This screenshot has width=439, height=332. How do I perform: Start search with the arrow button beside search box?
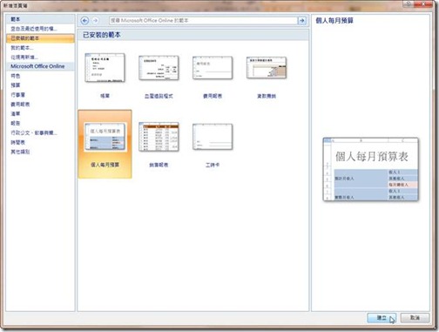[x=302, y=20]
